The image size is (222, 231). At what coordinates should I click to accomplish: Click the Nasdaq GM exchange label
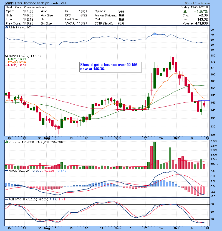(x=58, y=3)
